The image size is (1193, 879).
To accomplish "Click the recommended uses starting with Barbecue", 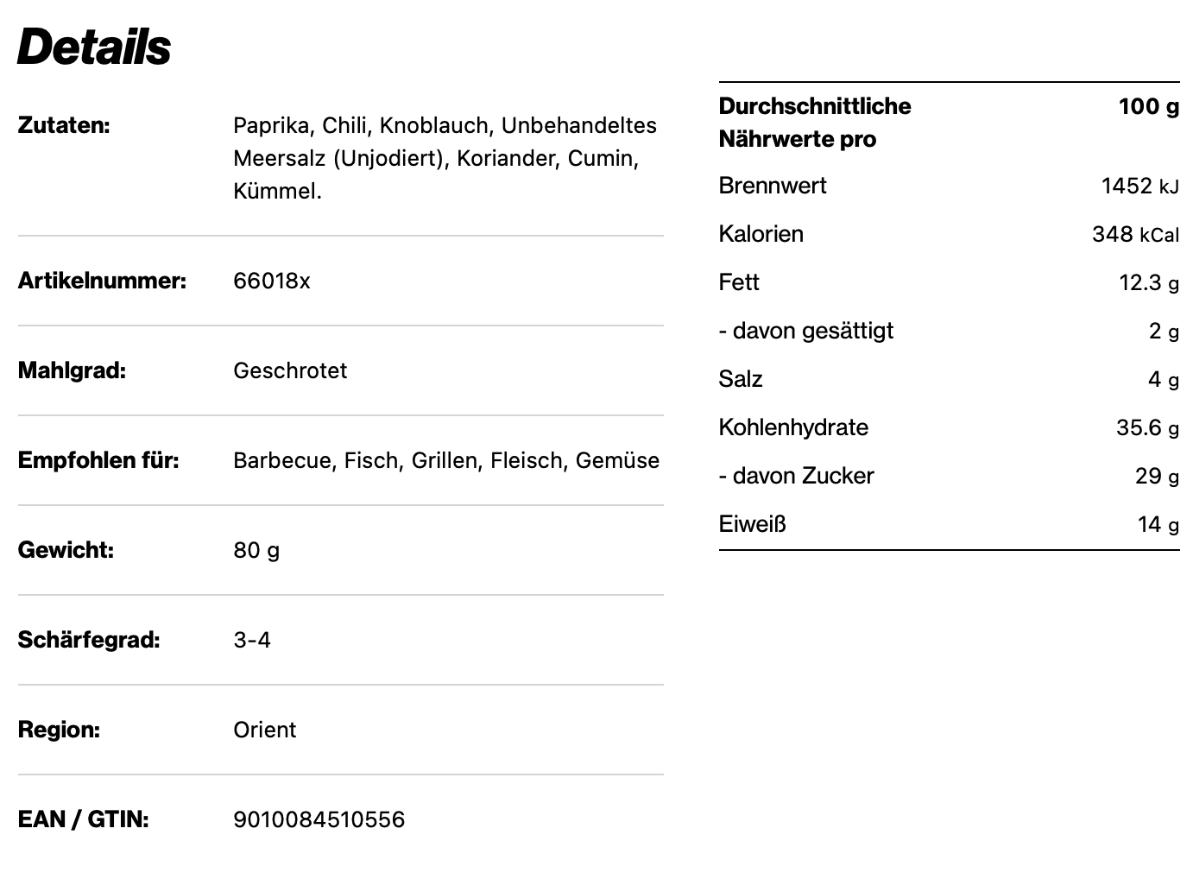I will [x=446, y=460].
